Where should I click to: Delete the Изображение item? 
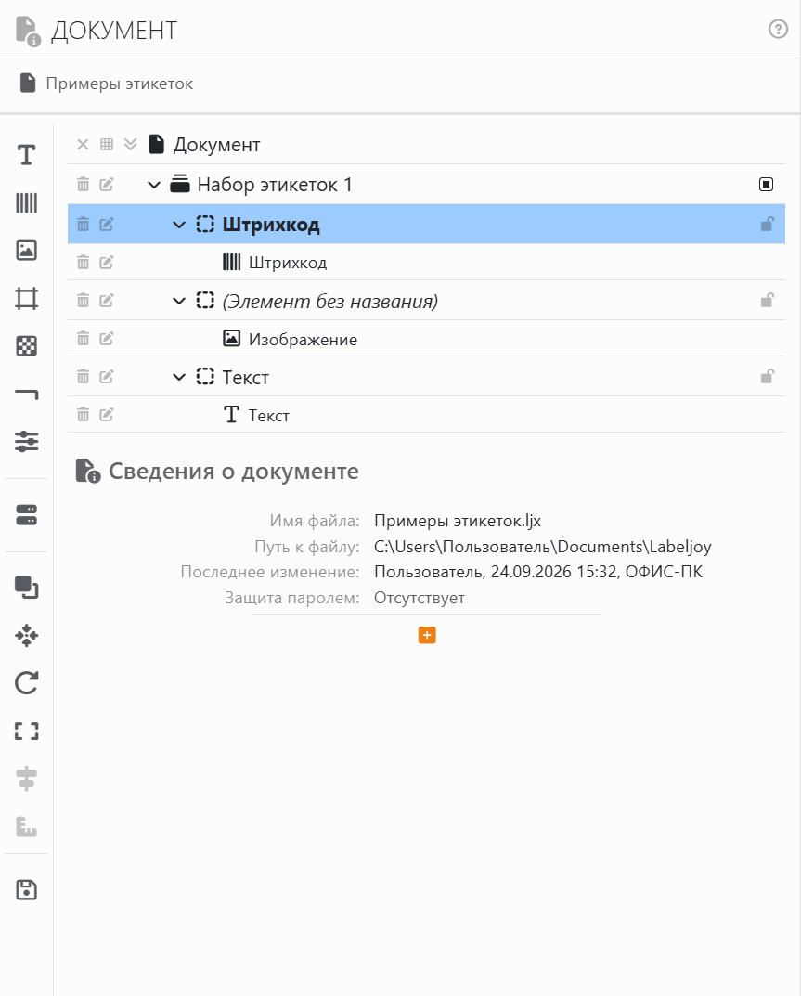pyautogui.click(x=83, y=339)
